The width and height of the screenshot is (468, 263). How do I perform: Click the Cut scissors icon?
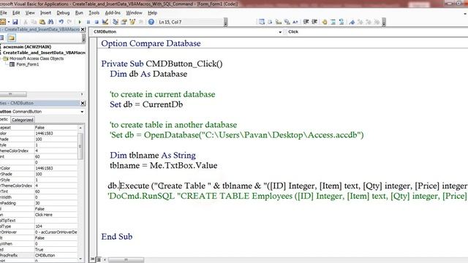[26, 22]
